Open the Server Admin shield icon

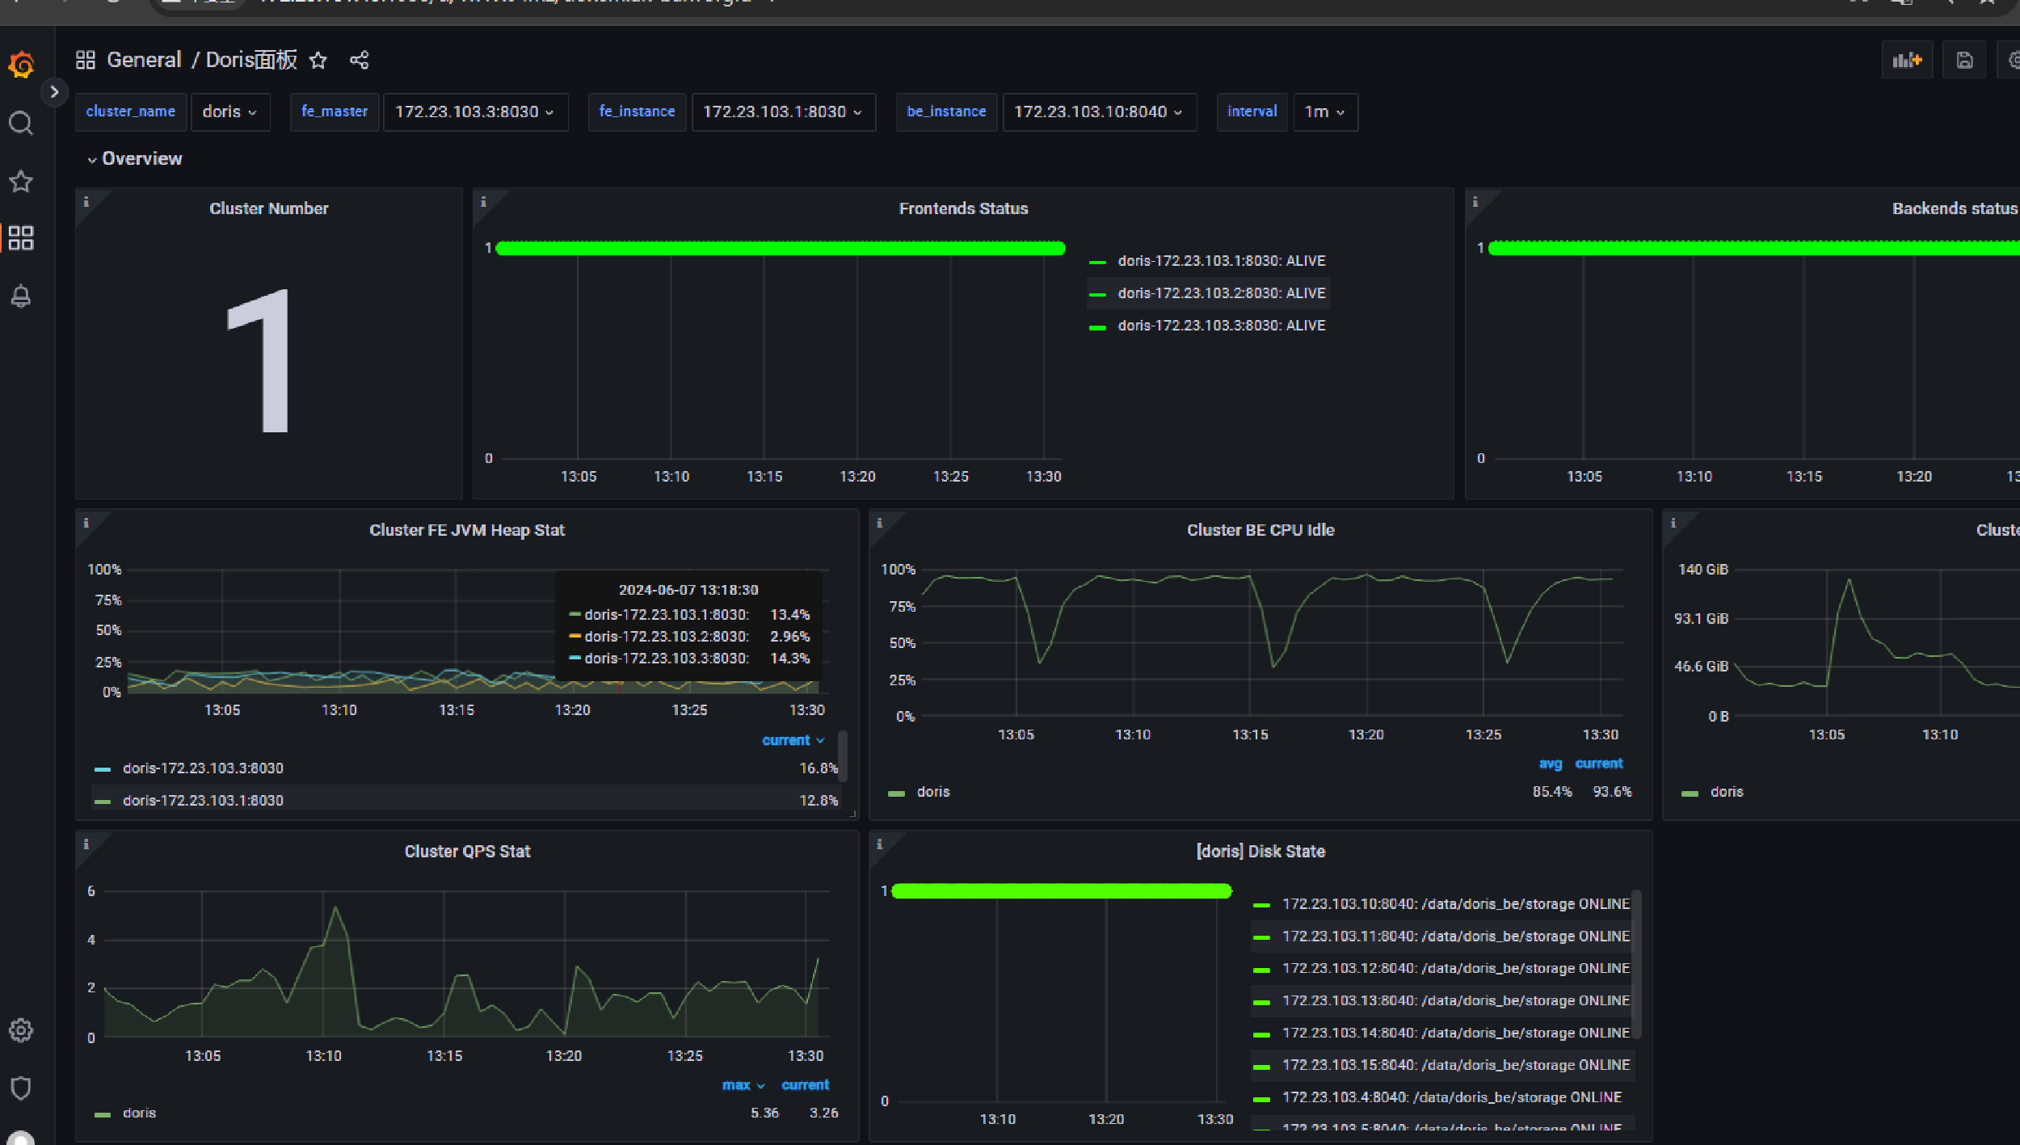click(x=21, y=1088)
